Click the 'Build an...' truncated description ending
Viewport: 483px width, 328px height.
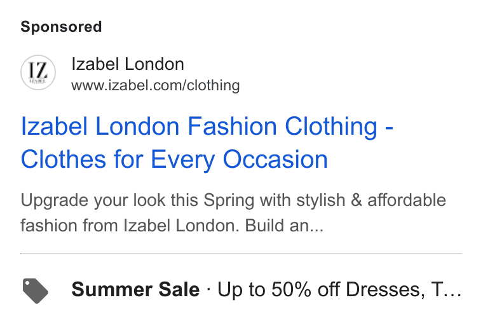point(284,225)
